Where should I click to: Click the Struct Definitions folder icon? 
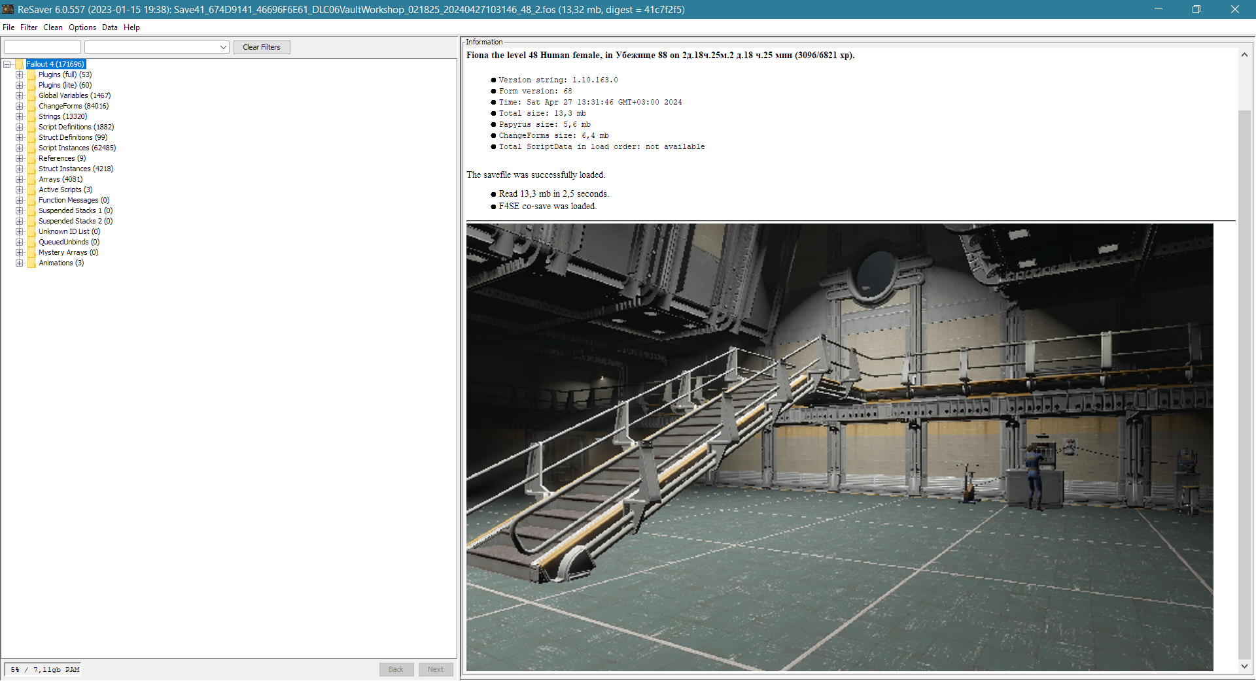[x=31, y=137]
